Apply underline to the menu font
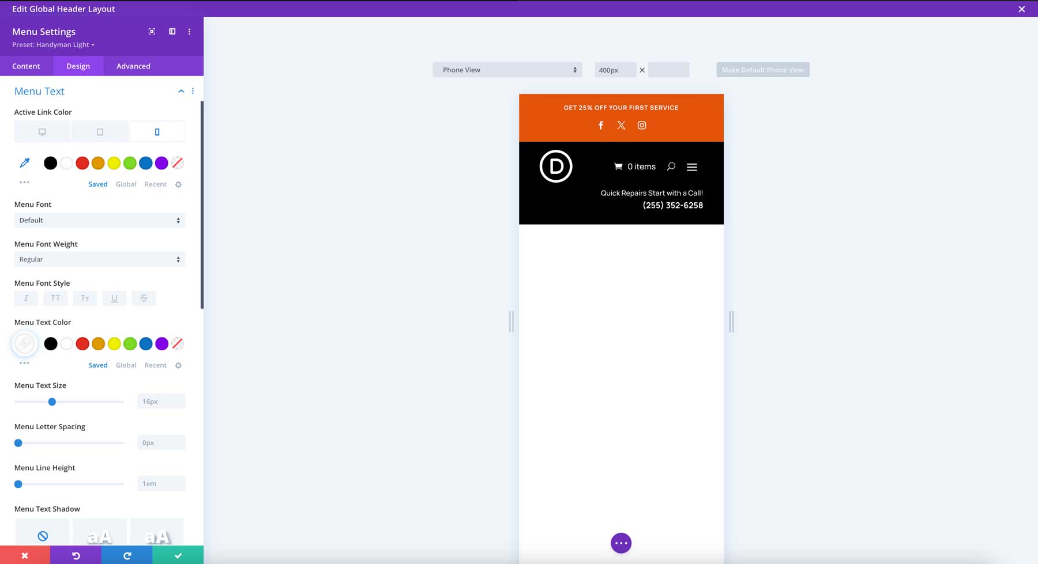 pyautogui.click(x=114, y=298)
